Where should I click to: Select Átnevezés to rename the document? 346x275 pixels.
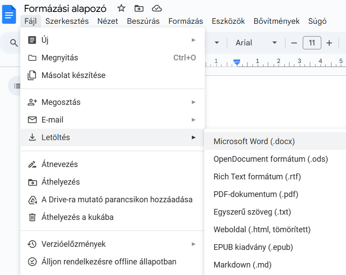coord(113,164)
